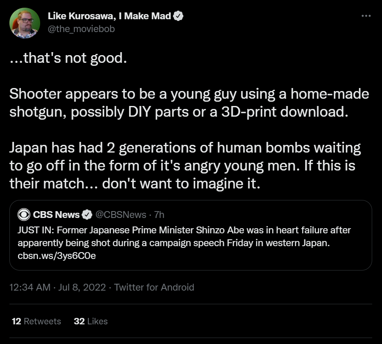Open the "Like Kurosawa, I Make Mad" profile name
Viewport: 382px width, 344px height.
click(109, 17)
